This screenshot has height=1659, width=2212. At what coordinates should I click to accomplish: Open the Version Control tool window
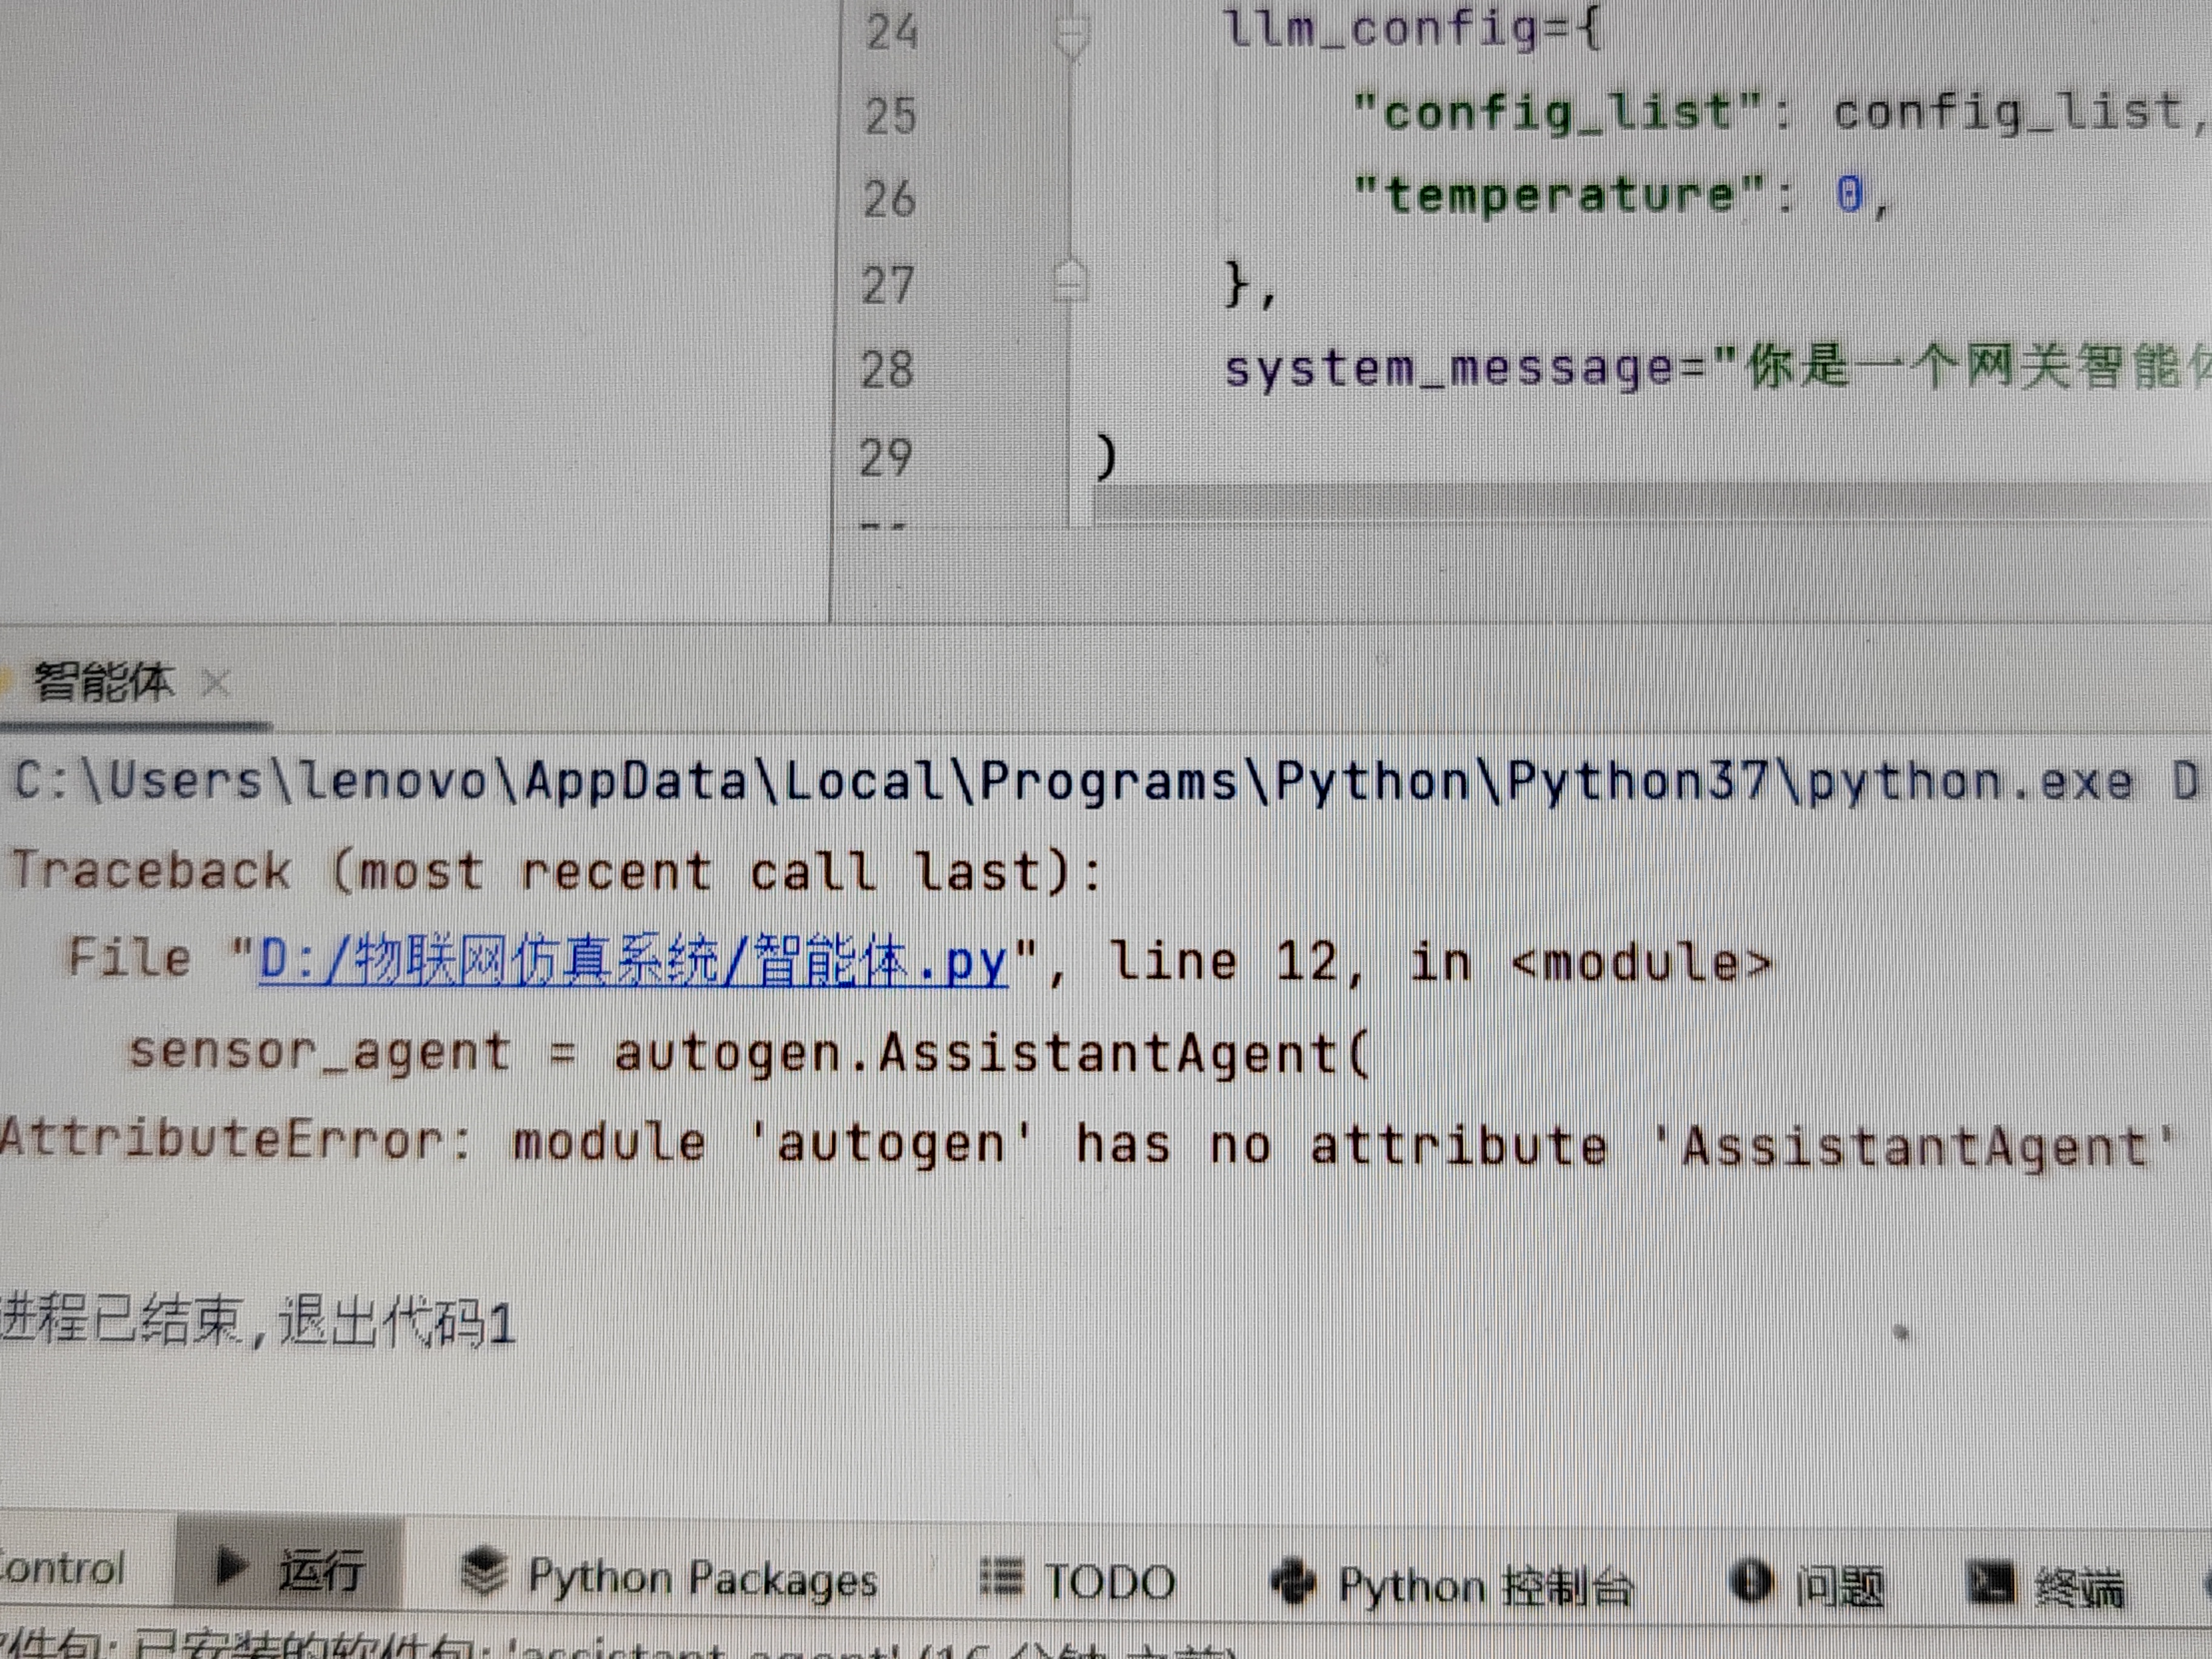62,1568
